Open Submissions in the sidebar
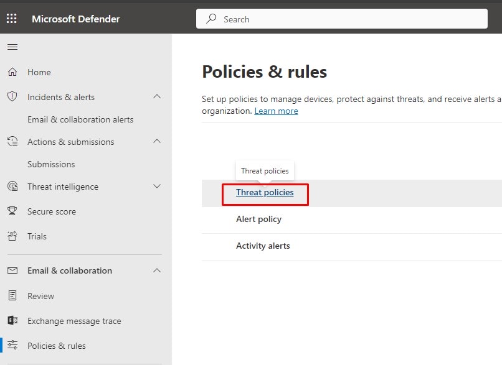 (51, 164)
